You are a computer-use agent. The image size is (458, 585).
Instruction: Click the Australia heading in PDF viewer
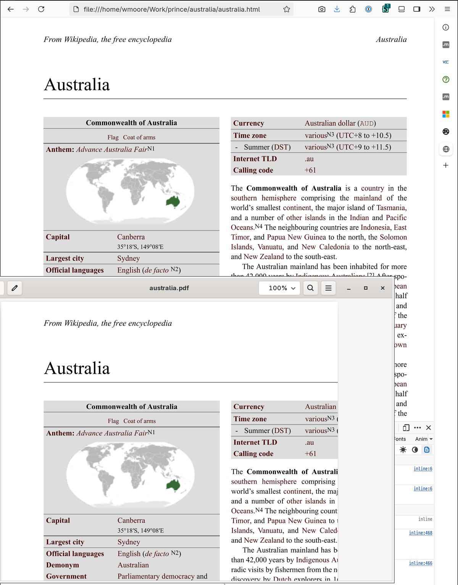tap(77, 368)
